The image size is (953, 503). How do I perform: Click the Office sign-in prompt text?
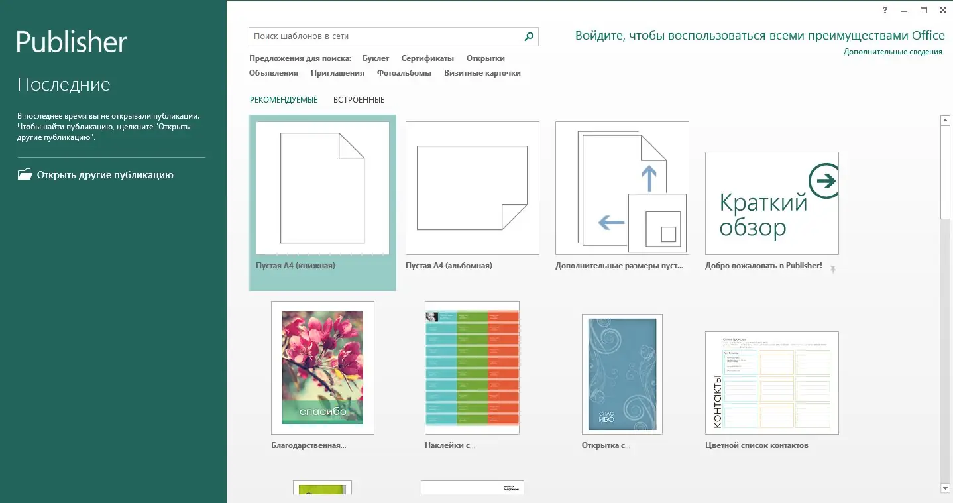[760, 36]
